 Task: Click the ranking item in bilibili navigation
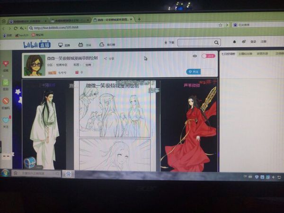click(108, 45)
